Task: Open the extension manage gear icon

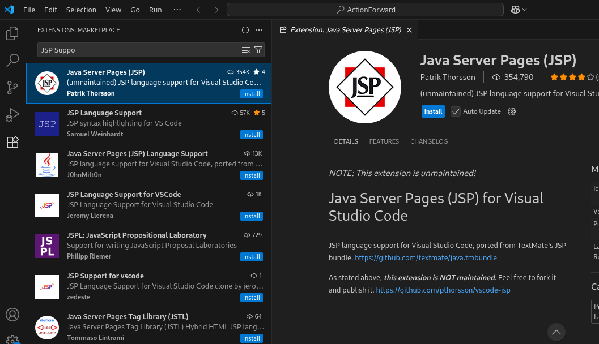Action: pyautogui.click(x=512, y=111)
